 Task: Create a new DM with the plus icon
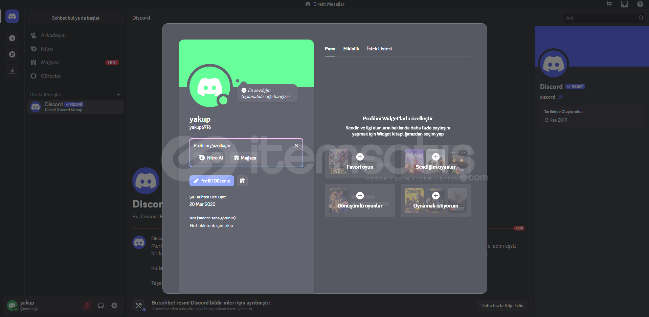tap(119, 95)
